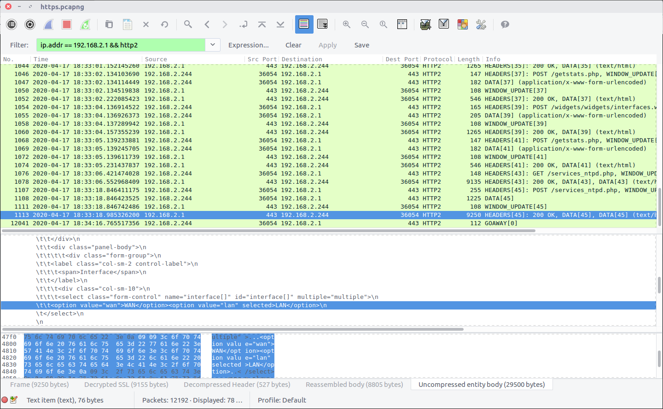Jump to the first packet
The image size is (663, 409).
point(262,24)
